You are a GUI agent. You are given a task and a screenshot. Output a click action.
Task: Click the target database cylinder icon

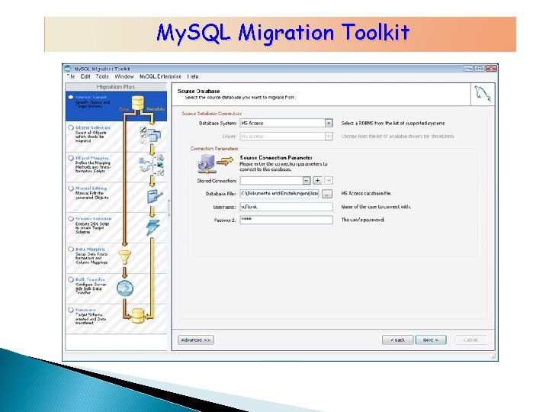click(x=137, y=316)
